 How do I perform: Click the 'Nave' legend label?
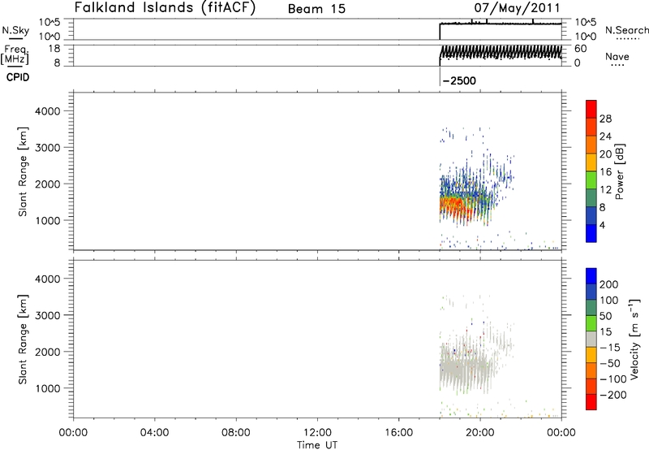click(x=617, y=57)
